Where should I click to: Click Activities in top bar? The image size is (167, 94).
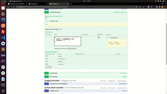point(4,1)
